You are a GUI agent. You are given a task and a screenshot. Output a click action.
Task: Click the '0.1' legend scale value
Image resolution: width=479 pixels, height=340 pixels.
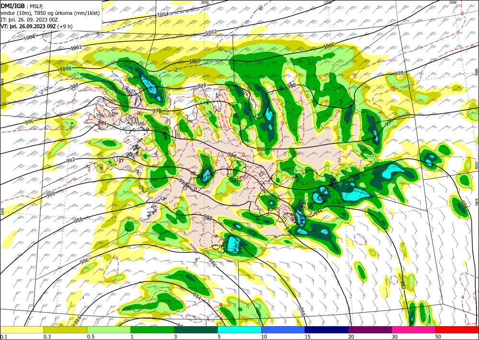[x=3, y=337]
